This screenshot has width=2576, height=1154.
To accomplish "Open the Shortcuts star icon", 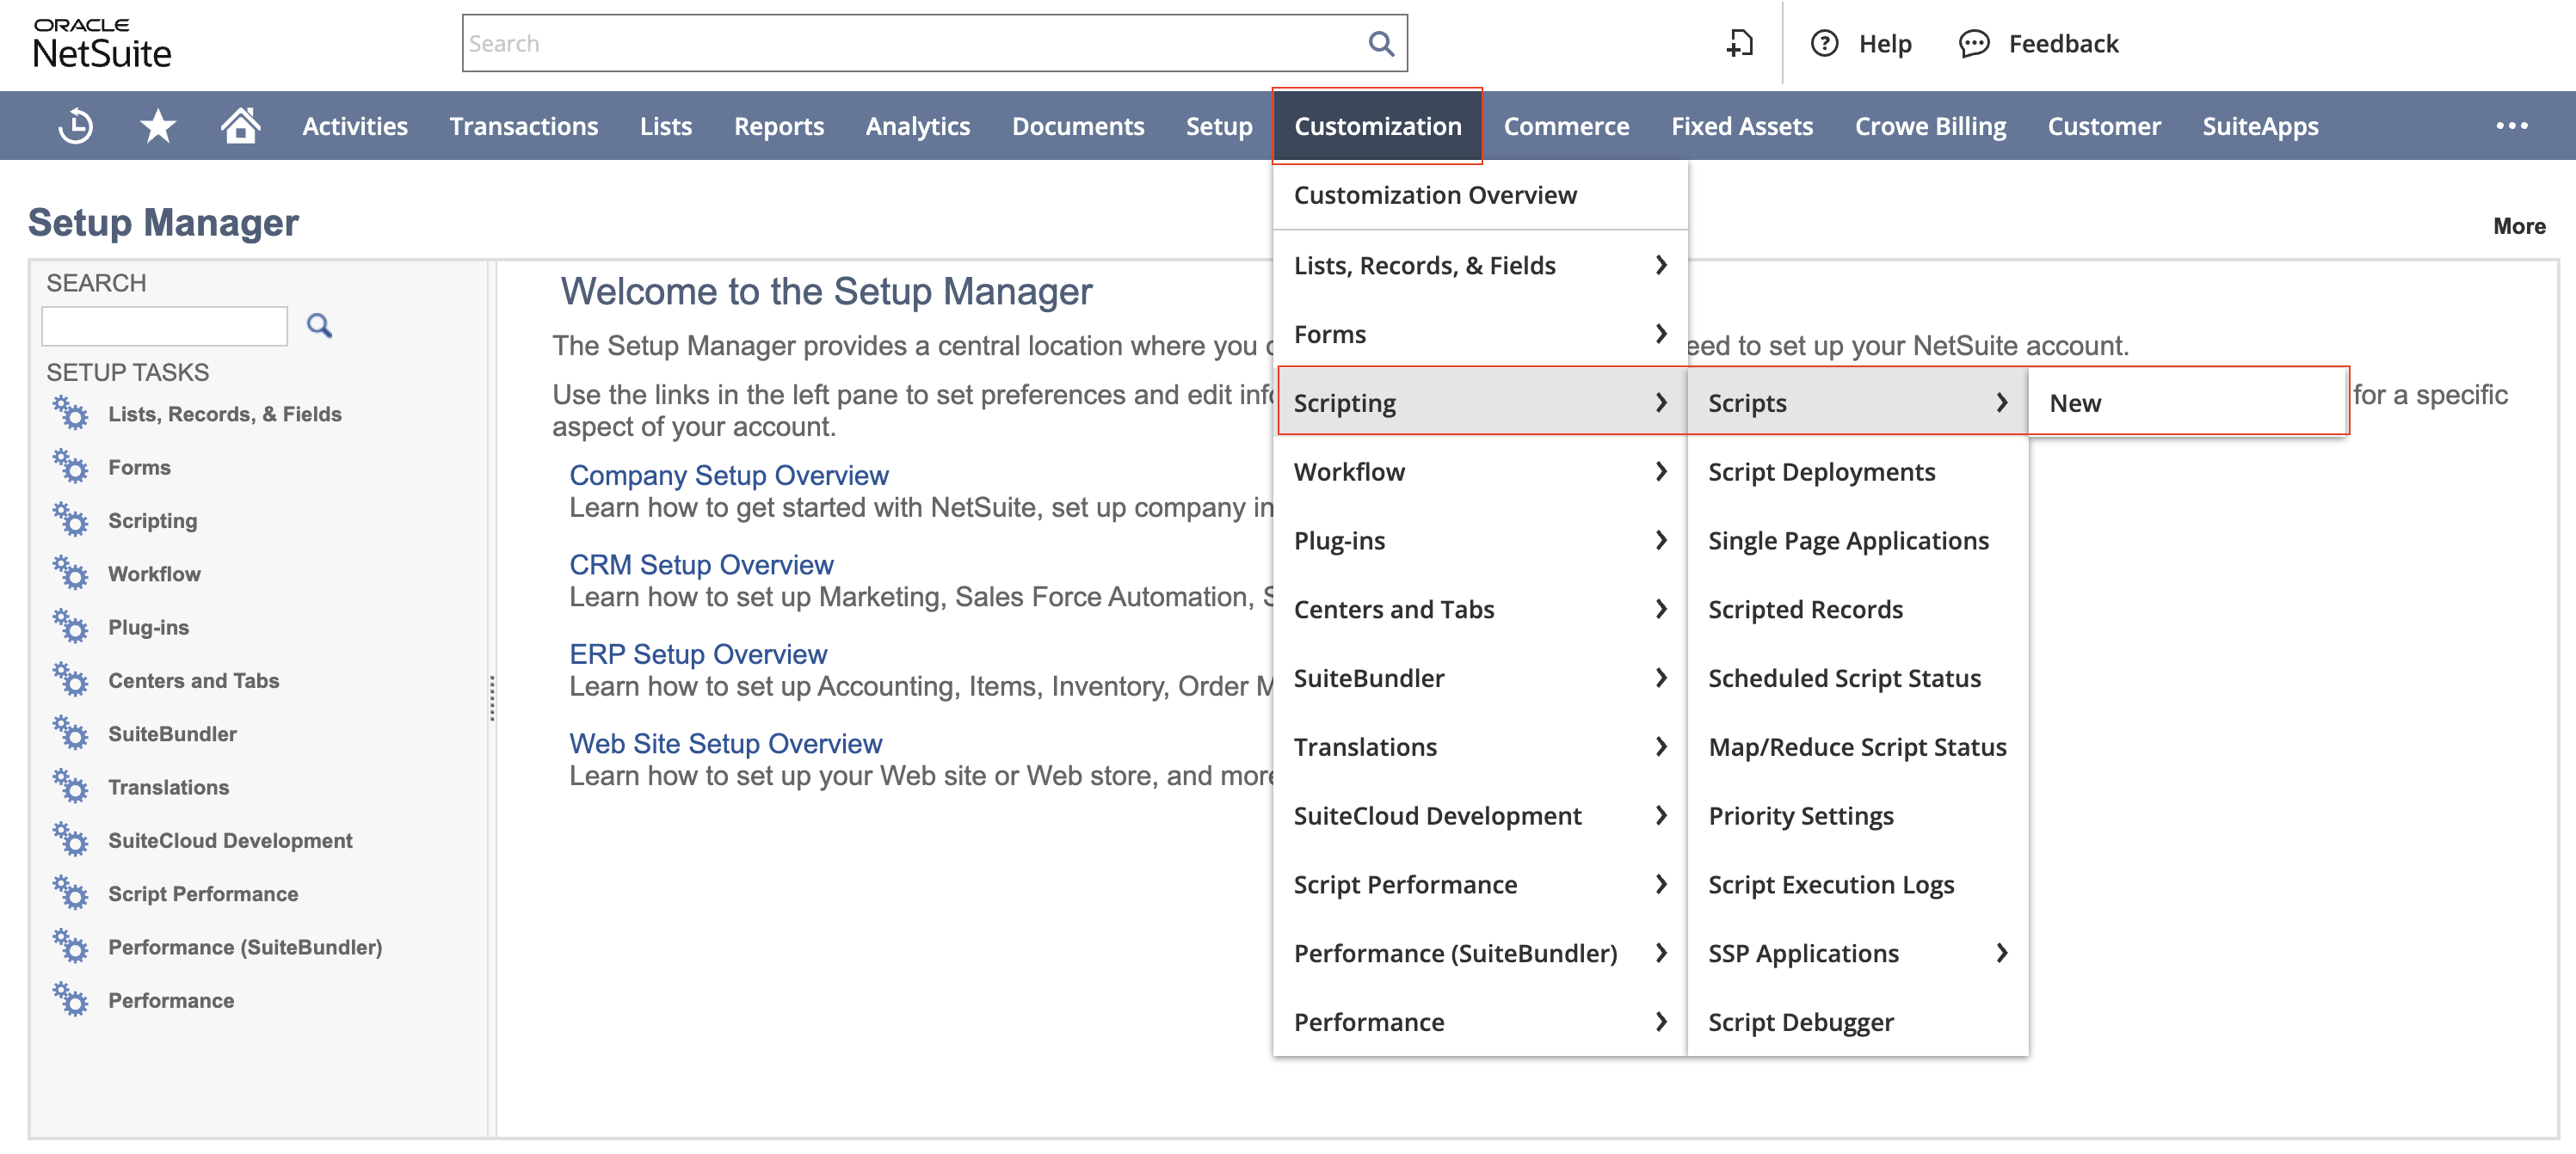I will 158,126.
